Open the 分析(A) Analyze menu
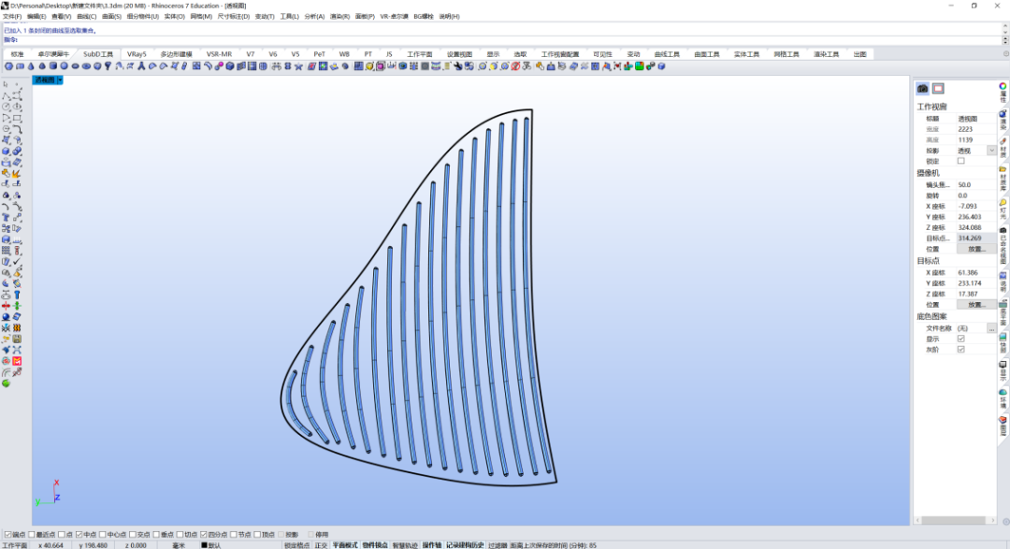This screenshot has width=1010, height=549. 314,16
